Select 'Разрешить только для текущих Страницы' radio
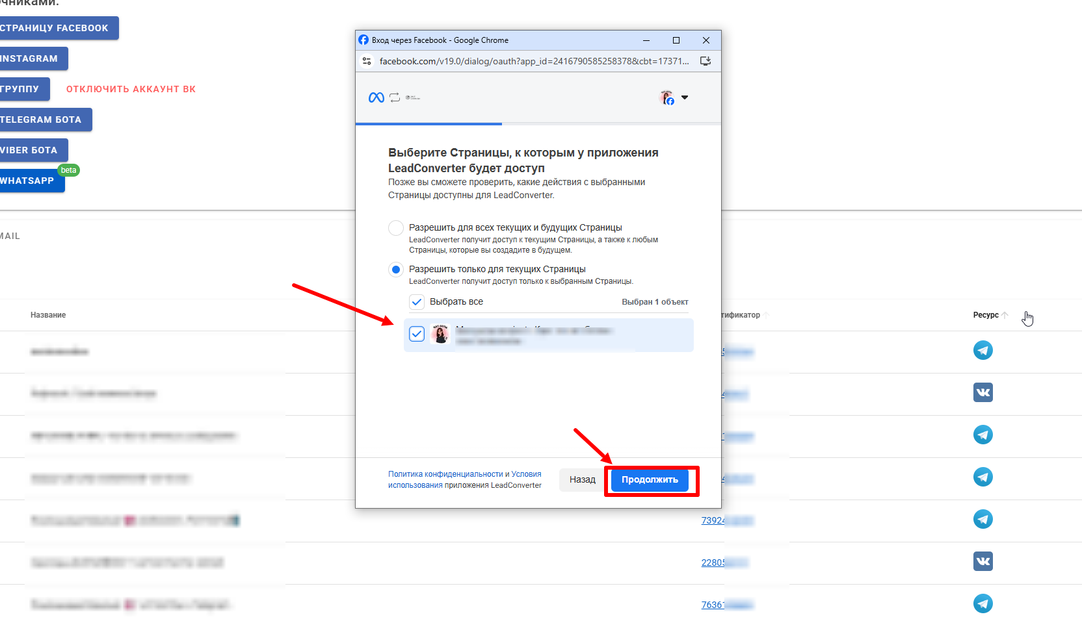This screenshot has height=621, width=1082. (x=396, y=270)
